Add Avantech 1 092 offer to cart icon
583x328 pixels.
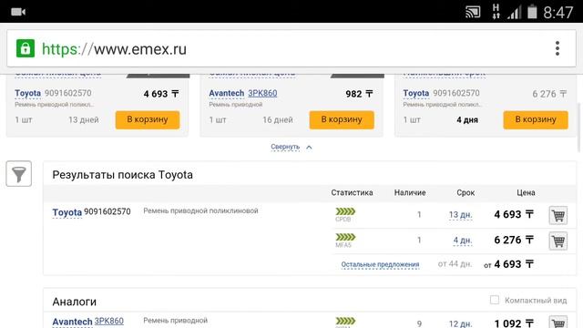[x=558, y=323]
